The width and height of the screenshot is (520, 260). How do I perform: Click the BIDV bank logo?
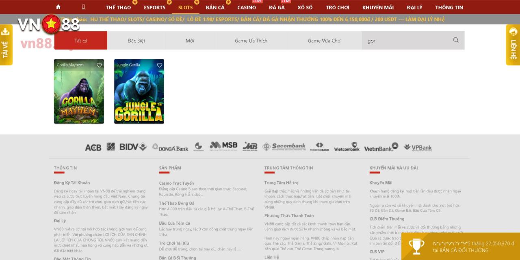click(x=133, y=147)
